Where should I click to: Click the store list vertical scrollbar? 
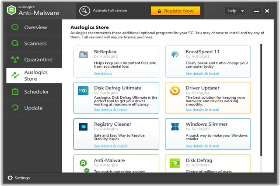click(261, 87)
